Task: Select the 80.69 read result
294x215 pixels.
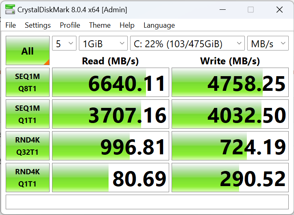Action: point(111,178)
